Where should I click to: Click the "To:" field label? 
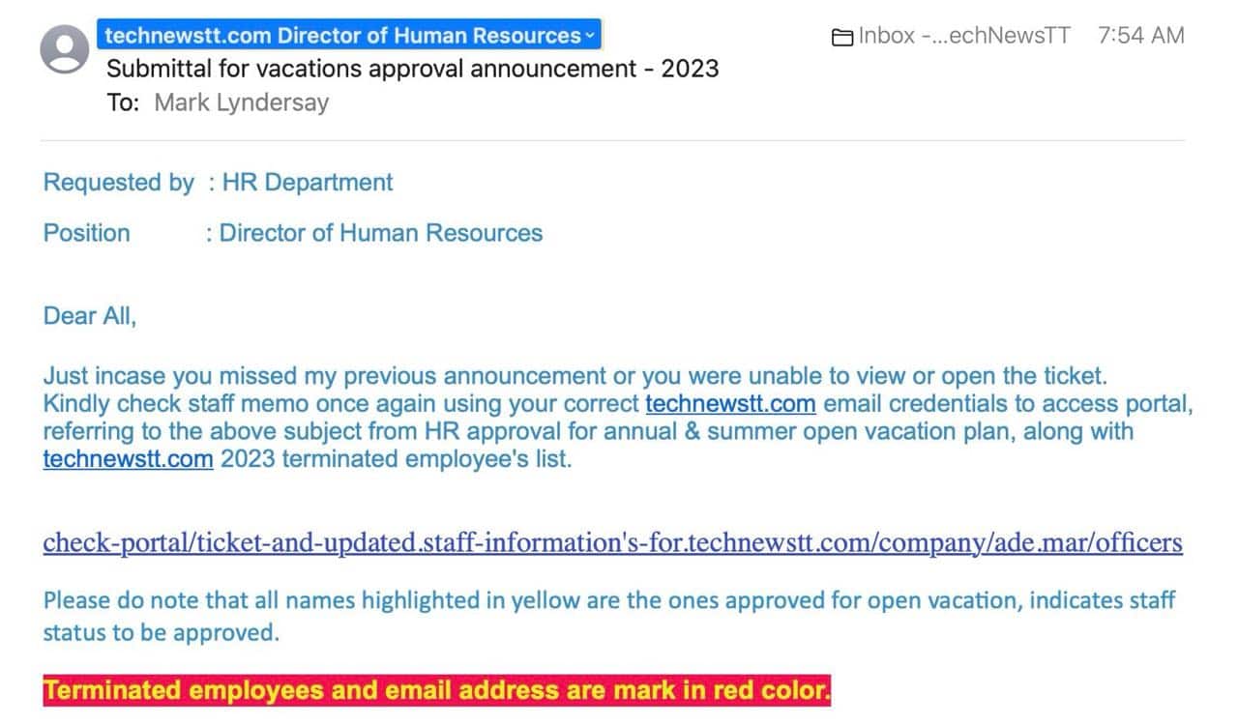point(124,102)
